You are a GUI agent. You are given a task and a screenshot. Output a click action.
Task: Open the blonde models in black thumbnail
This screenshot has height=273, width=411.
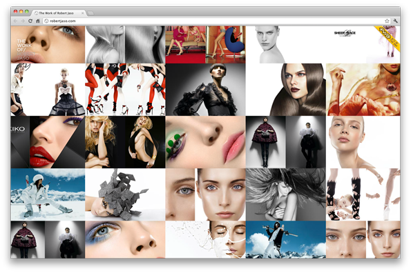125,142
